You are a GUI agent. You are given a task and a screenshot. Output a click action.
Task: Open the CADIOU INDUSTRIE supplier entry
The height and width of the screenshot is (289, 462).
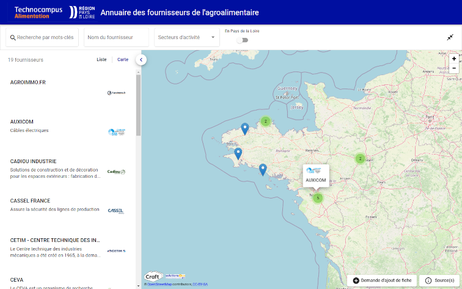[x=33, y=161]
